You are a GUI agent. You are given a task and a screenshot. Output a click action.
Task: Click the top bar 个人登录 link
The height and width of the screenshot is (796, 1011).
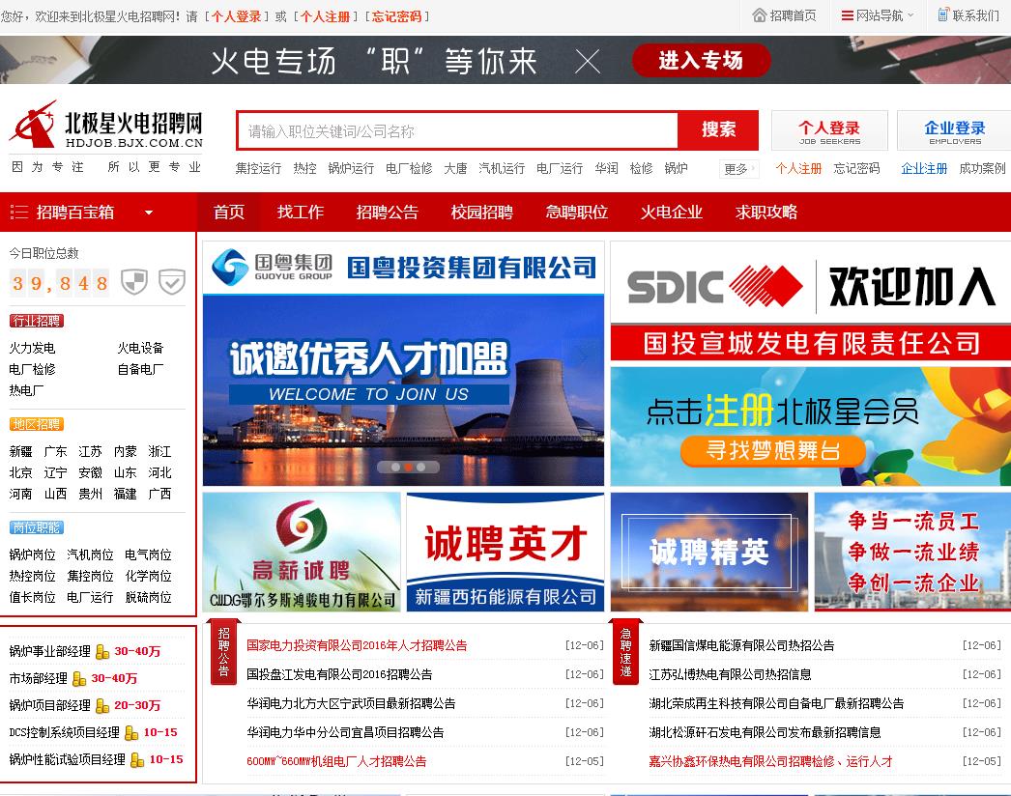237,16
